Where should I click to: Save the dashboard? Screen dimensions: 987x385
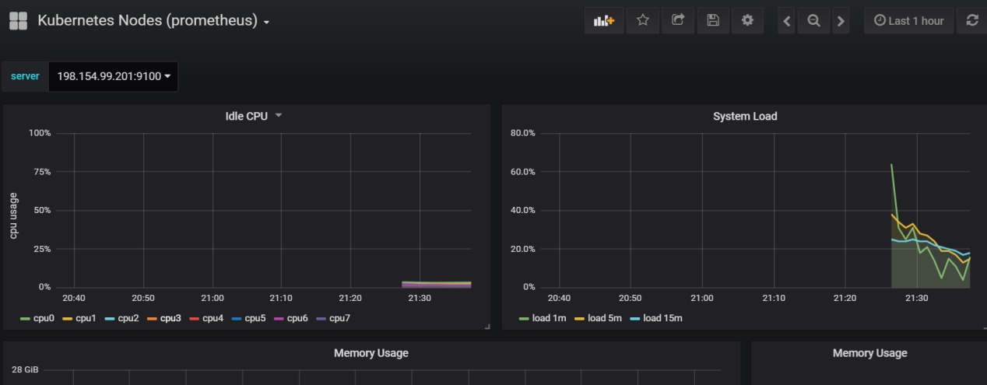tap(713, 21)
